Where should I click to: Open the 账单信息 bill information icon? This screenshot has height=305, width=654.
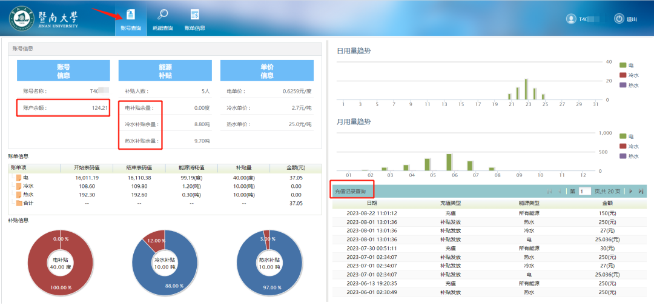pos(194,19)
